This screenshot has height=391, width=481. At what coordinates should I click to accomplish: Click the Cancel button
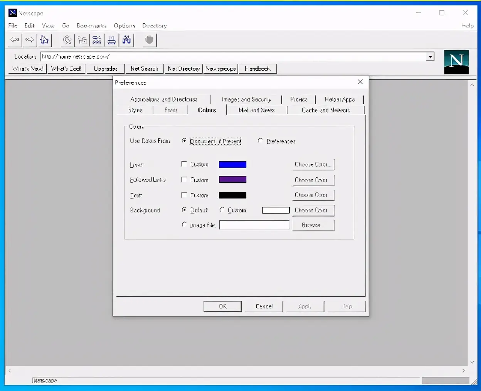click(x=264, y=307)
